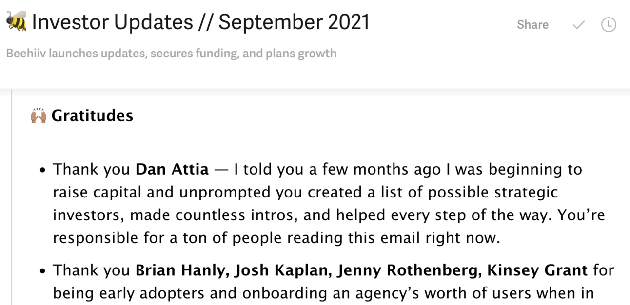The height and width of the screenshot is (305, 630).
Task: Click the bullet before the Brian Hanly paragraph
Action: (x=43, y=271)
